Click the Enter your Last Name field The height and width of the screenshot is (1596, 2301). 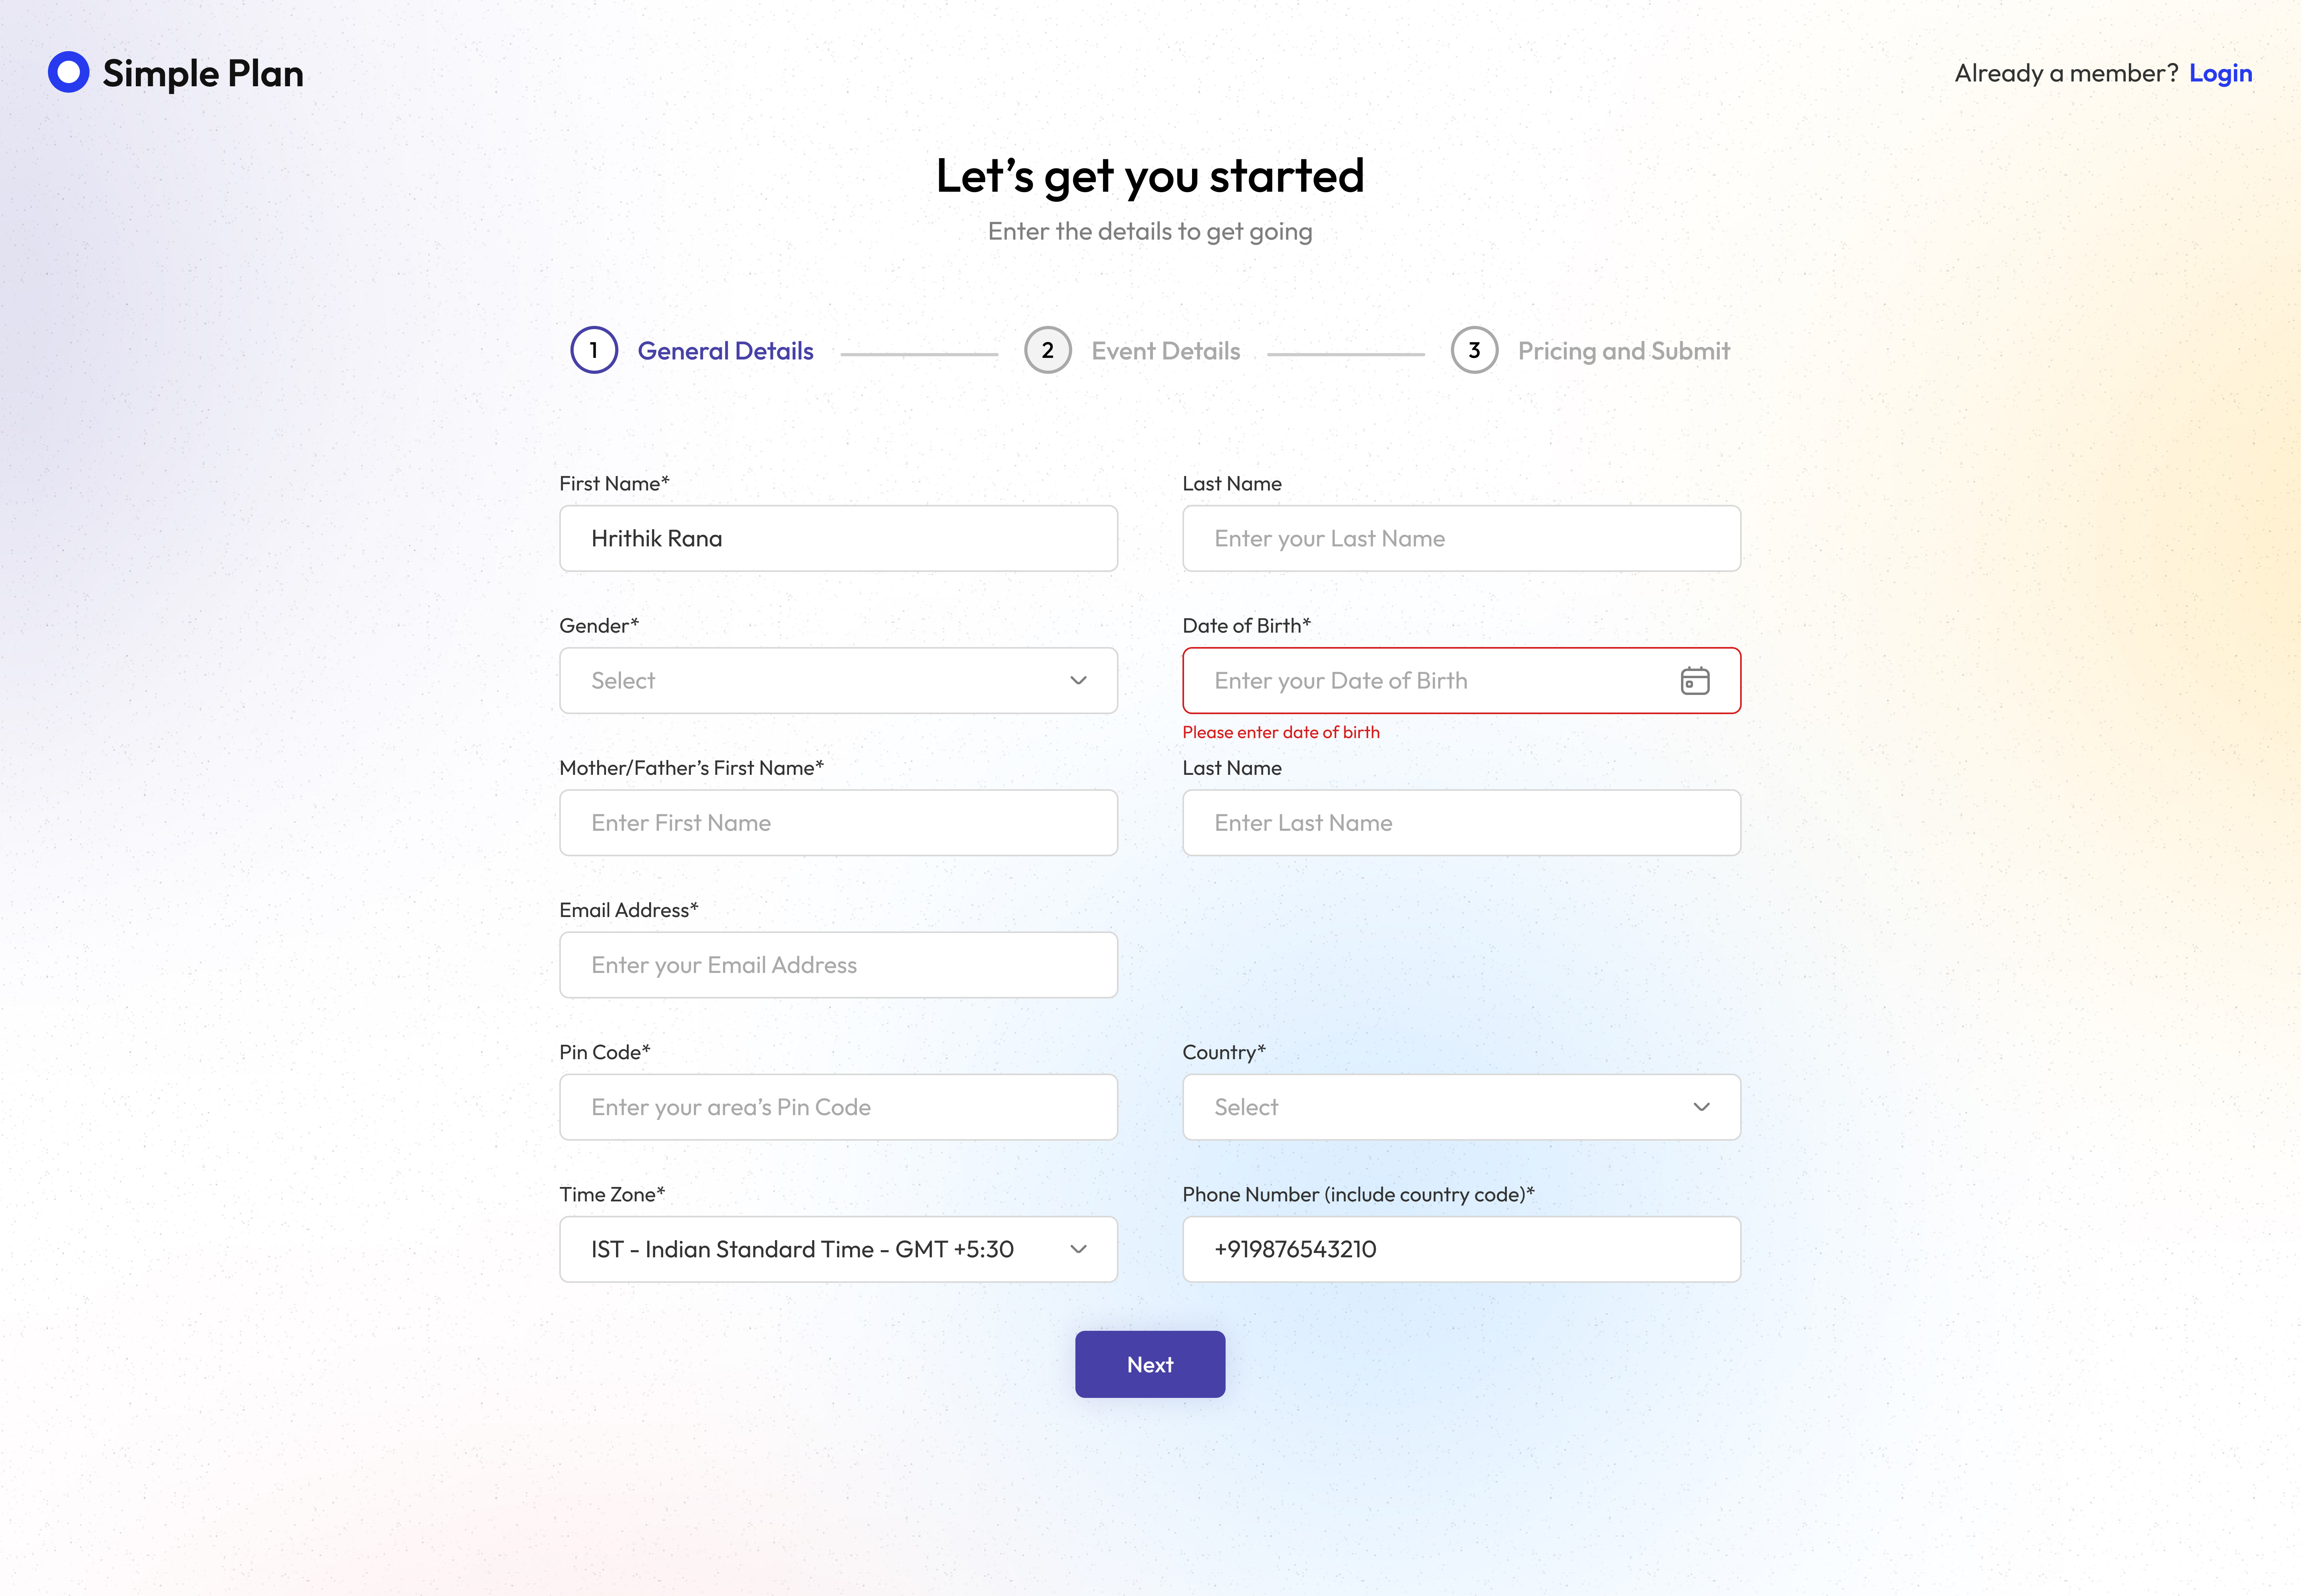(x=1462, y=538)
